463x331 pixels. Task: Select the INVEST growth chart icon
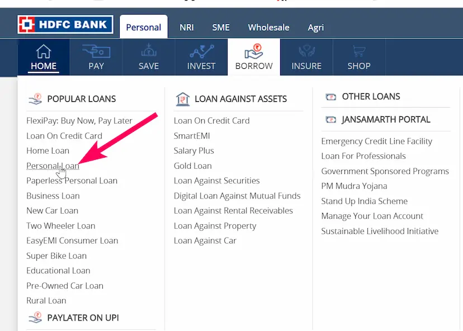coord(202,51)
